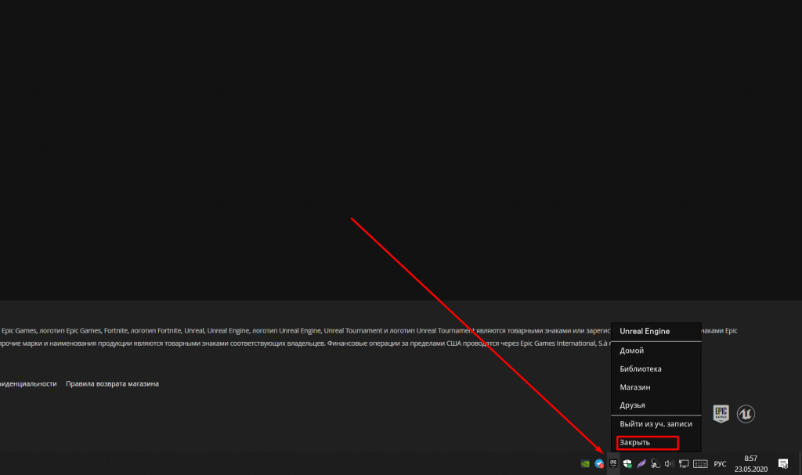The image size is (802, 475).
Task: Open Windows Security shield tray icon
Action: click(x=627, y=463)
